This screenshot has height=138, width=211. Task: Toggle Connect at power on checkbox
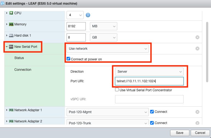pos(68,59)
